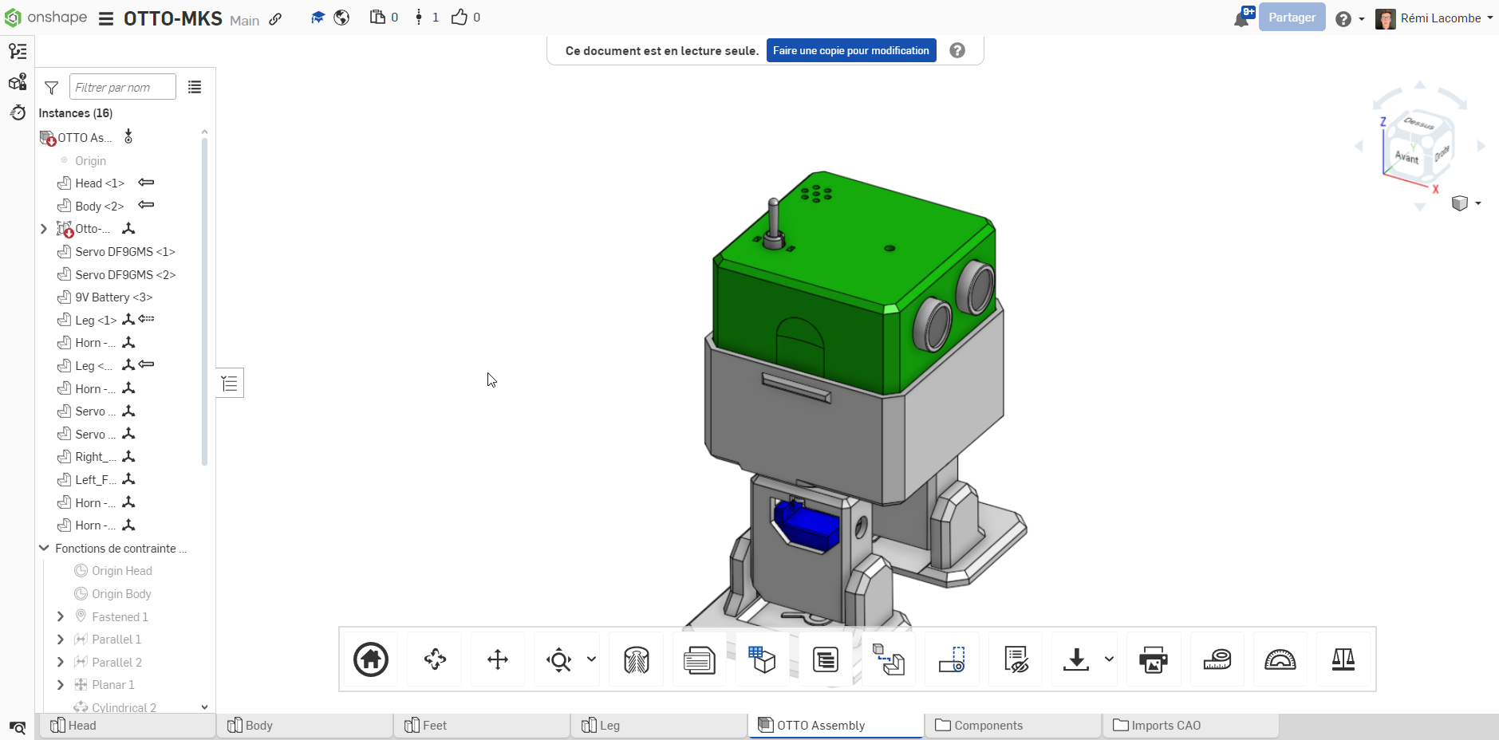Click the Partager button

click(x=1292, y=18)
